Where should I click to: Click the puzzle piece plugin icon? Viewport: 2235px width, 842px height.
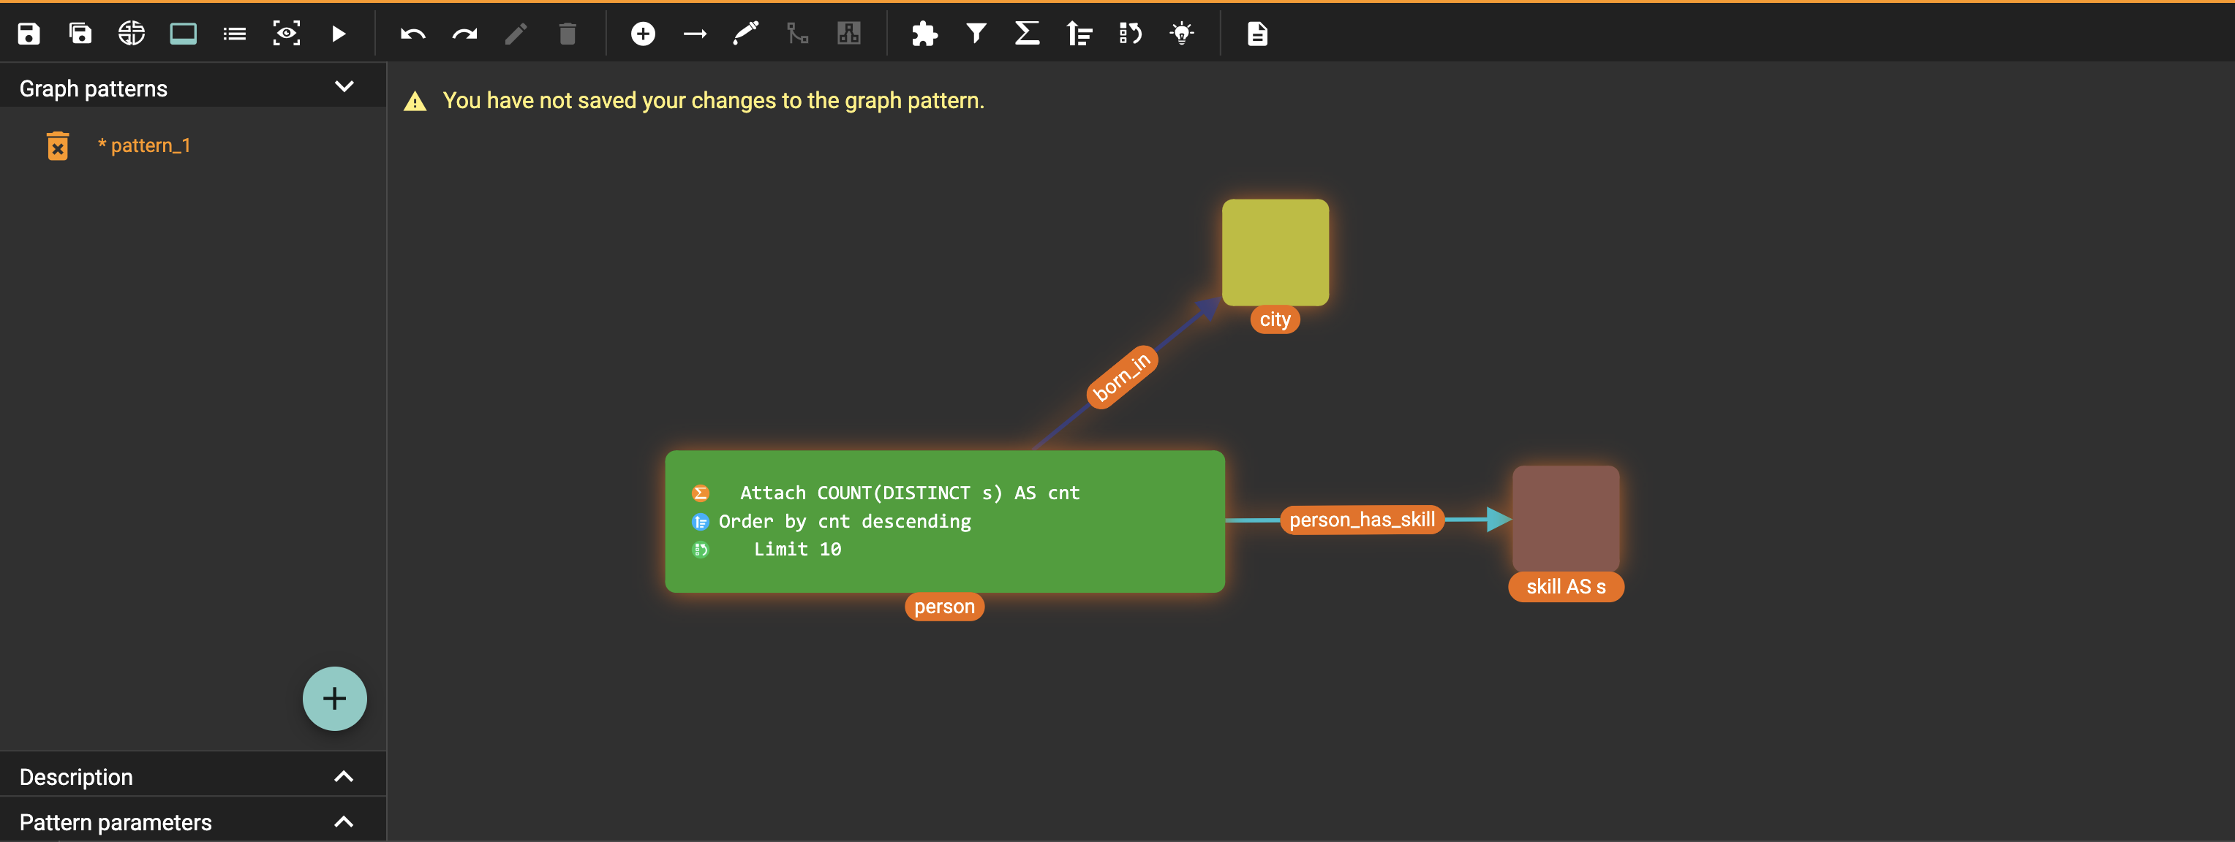coord(925,34)
